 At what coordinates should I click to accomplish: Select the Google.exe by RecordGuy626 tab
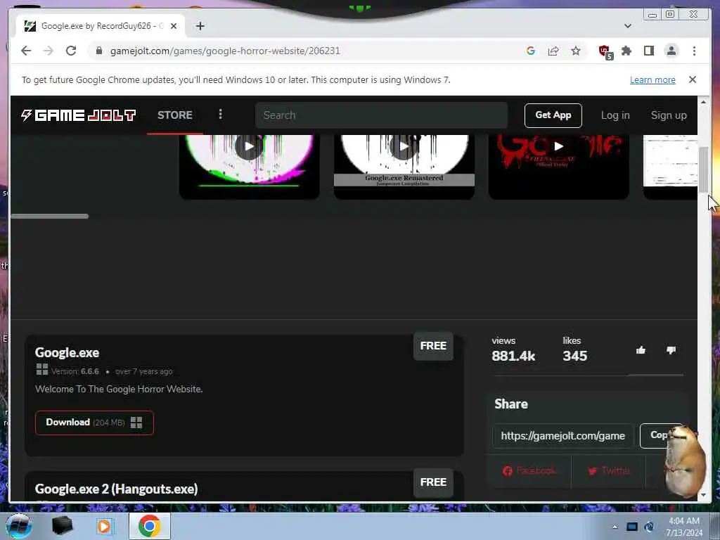[x=101, y=26]
